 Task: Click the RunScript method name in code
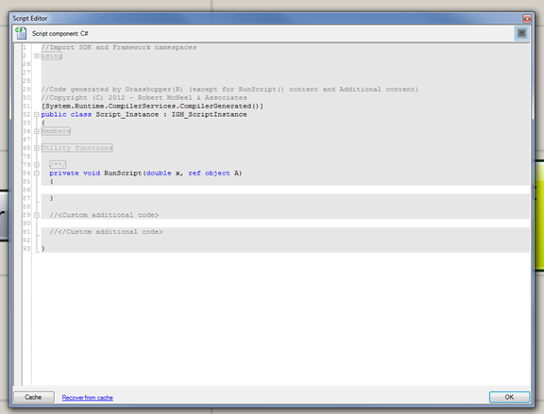coord(123,174)
